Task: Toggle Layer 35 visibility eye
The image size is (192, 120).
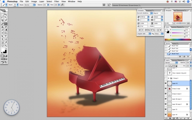Action: tap(166, 109)
